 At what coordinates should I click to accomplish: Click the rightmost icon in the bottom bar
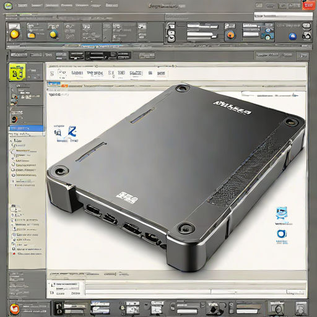(x=301, y=308)
